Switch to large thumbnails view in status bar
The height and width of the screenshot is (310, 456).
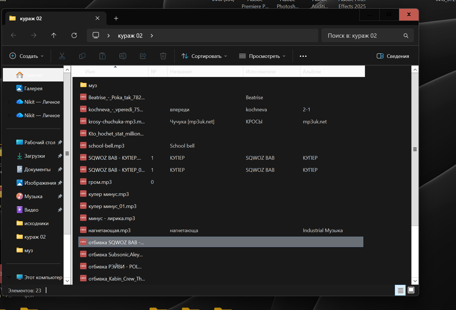click(411, 290)
